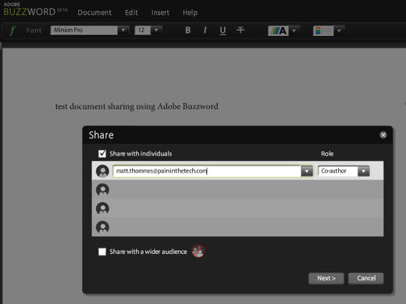
Task: Apply Bold formatting
Action: click(187, 30)
